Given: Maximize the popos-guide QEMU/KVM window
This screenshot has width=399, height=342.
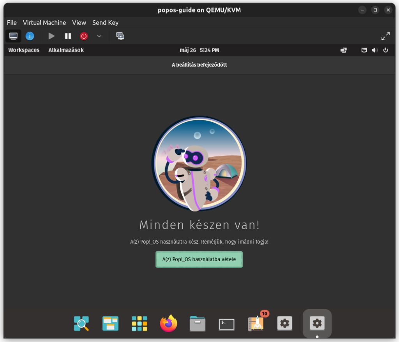Looking at the screenshot, I should tap(375, 10).
